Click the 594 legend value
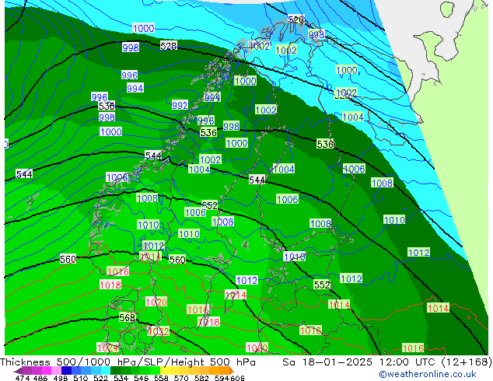The image size is (493, 381). tap(222, 378)
